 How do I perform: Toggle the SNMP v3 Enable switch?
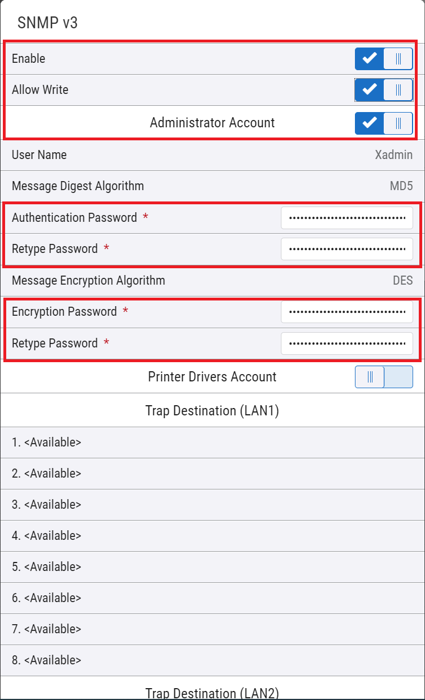(384, 59)
